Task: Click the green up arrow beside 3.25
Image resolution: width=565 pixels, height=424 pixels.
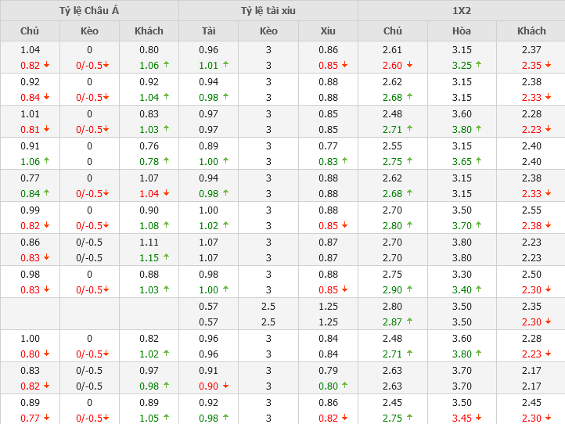Action: (478, 66)
